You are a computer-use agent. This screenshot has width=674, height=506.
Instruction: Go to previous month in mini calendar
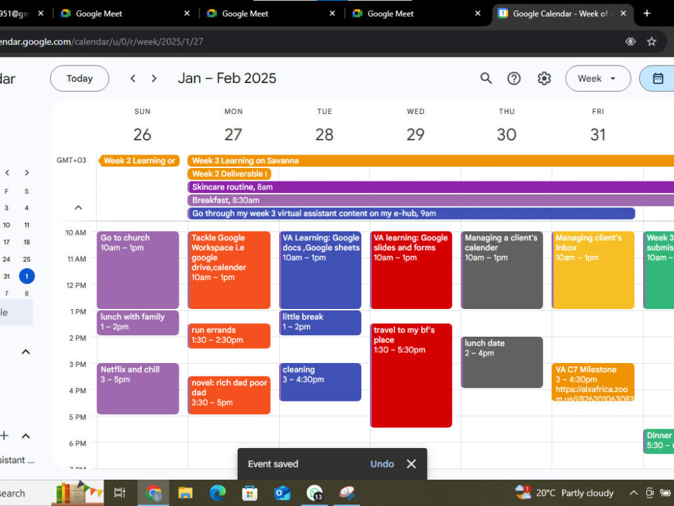point(7,173)
